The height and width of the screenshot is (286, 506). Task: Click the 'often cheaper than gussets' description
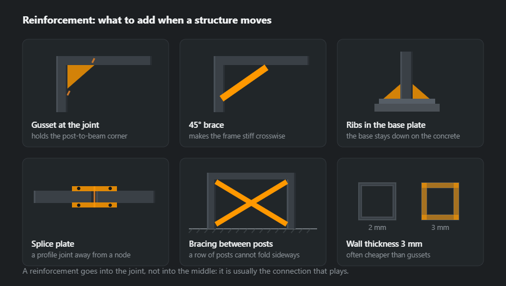(388, 255)
